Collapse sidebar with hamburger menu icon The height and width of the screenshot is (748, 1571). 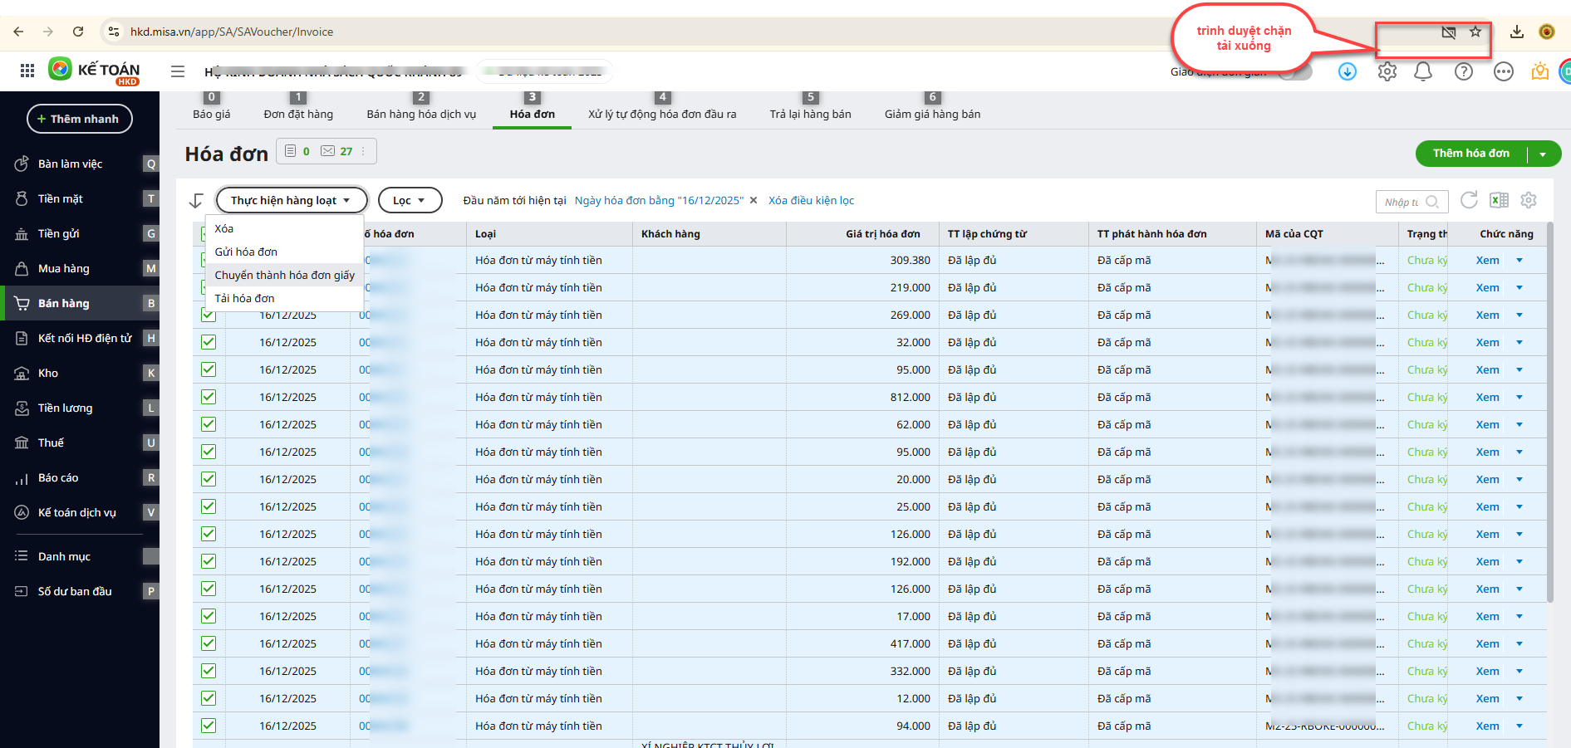[x=178, y=71]
